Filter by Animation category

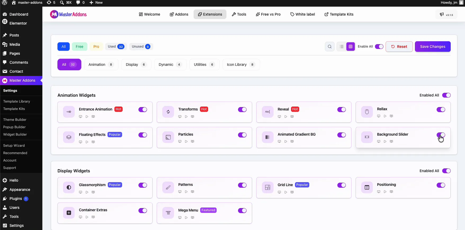101,65
